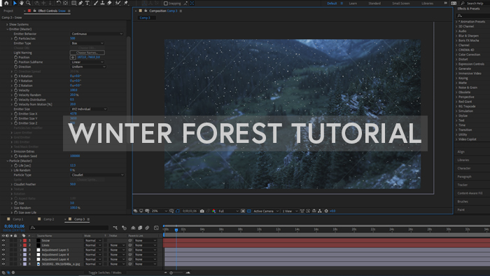The height and width of the screenshot is (276, 490).
Task: Click the snapshot camera icon in viewer
Action: (202, 211)
